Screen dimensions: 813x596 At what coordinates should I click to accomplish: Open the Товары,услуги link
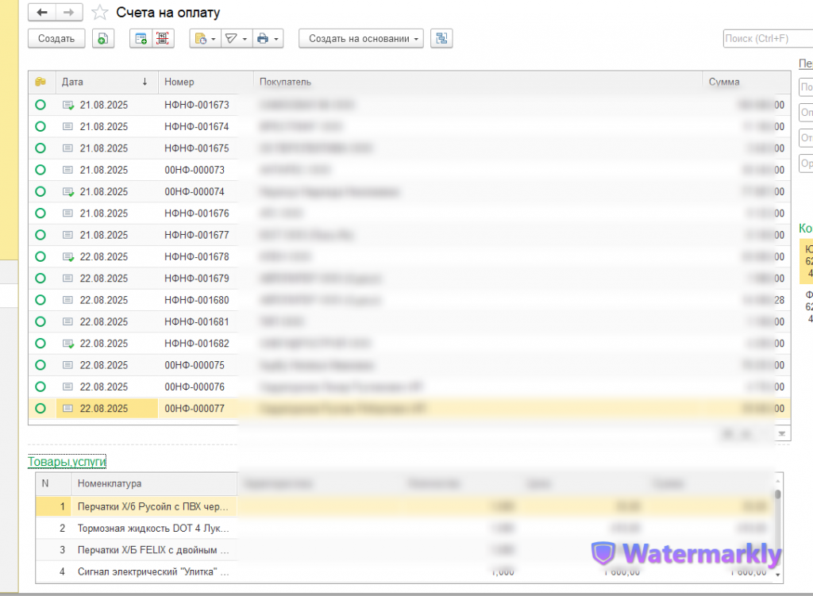[x=67, y=461]
